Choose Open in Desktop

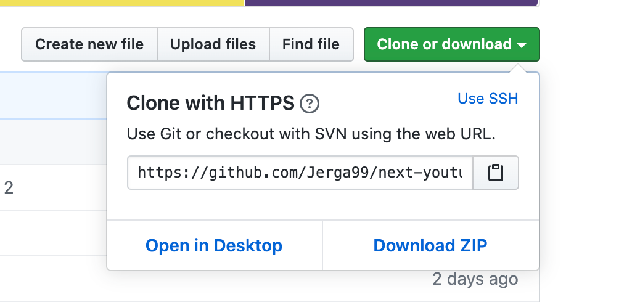pos(214,245)
